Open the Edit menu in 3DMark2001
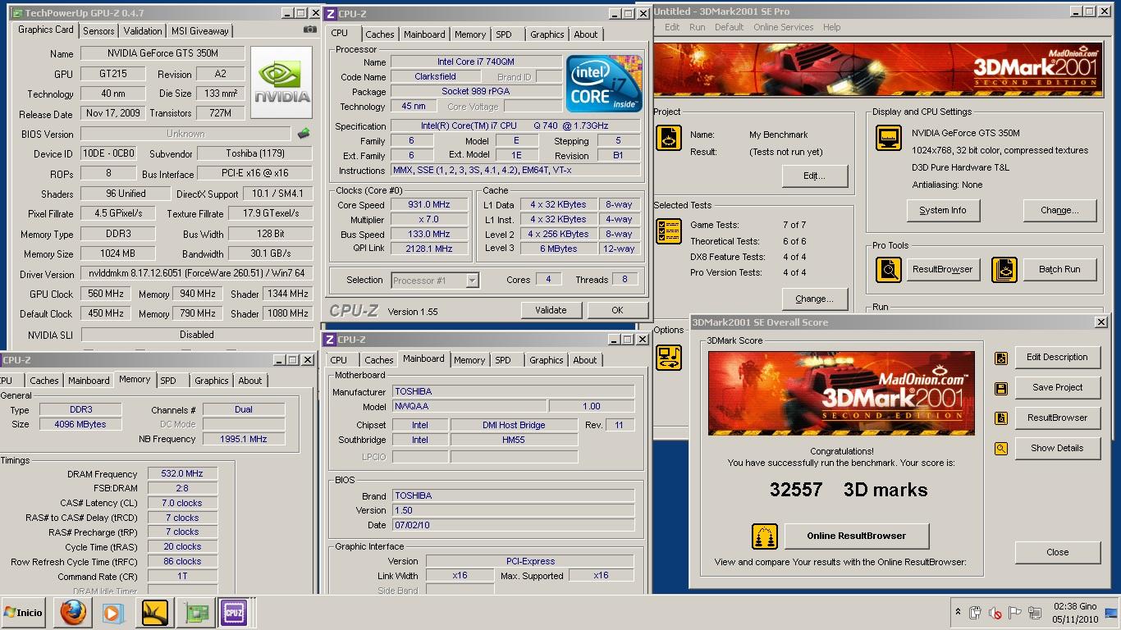This screenshot has height=630, width=1121. click(x=672, y=27)
